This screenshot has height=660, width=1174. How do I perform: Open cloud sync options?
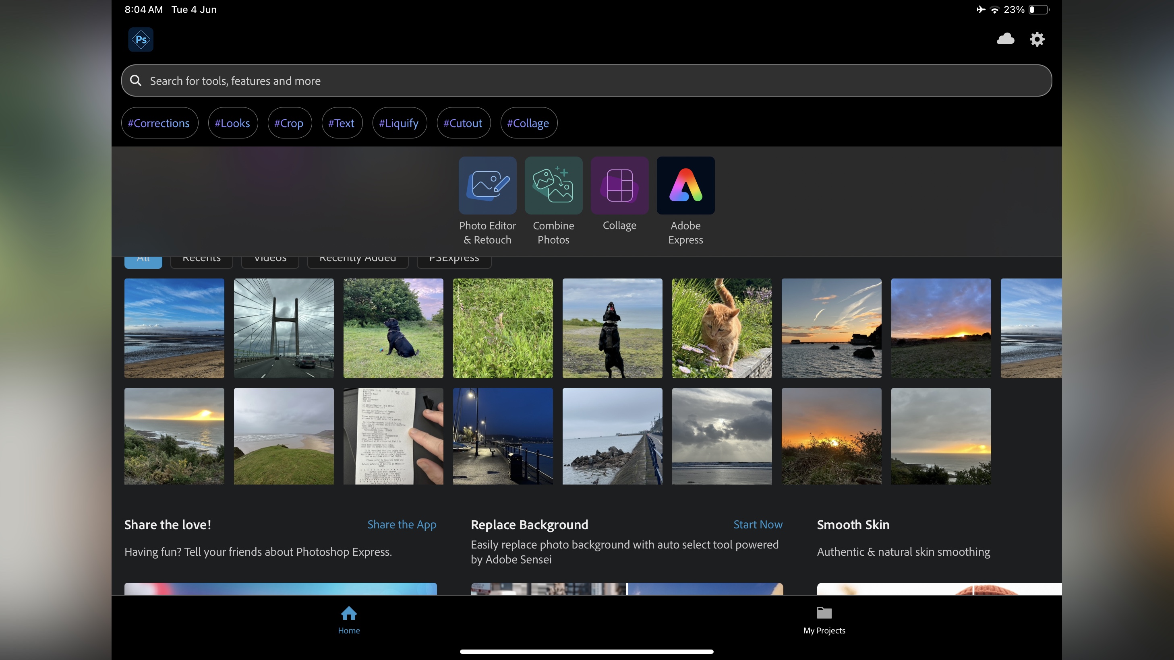click(x=1006, y=39)
